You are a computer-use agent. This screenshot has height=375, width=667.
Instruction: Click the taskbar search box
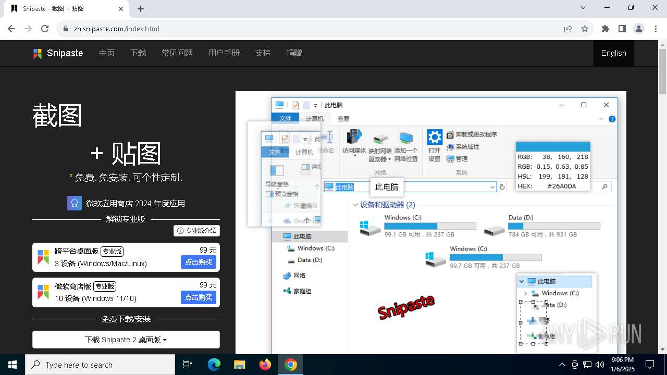(x=100, y=365)
